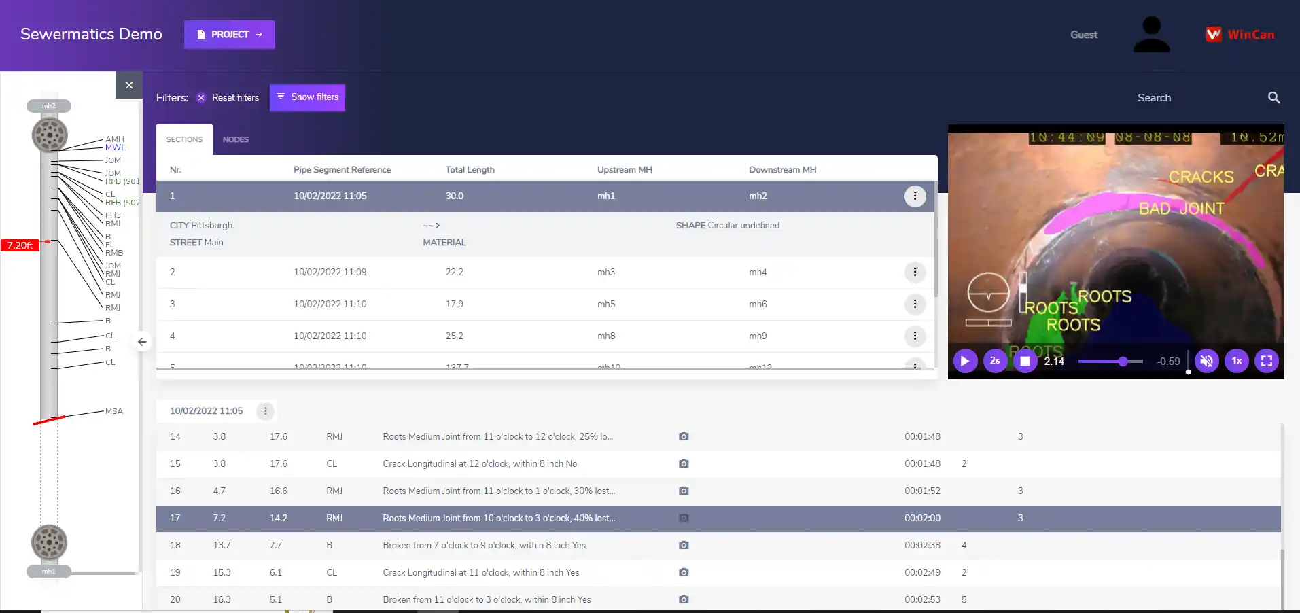Click the PROJECT button

[x=230, y=35]
